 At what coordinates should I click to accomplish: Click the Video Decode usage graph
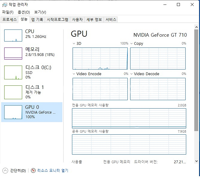[x=158, y=89]
